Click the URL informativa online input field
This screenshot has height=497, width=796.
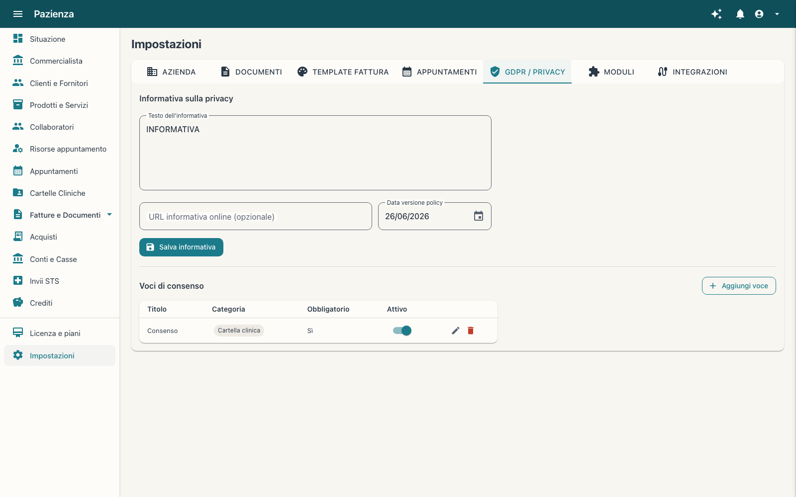[x=256, y=216]
